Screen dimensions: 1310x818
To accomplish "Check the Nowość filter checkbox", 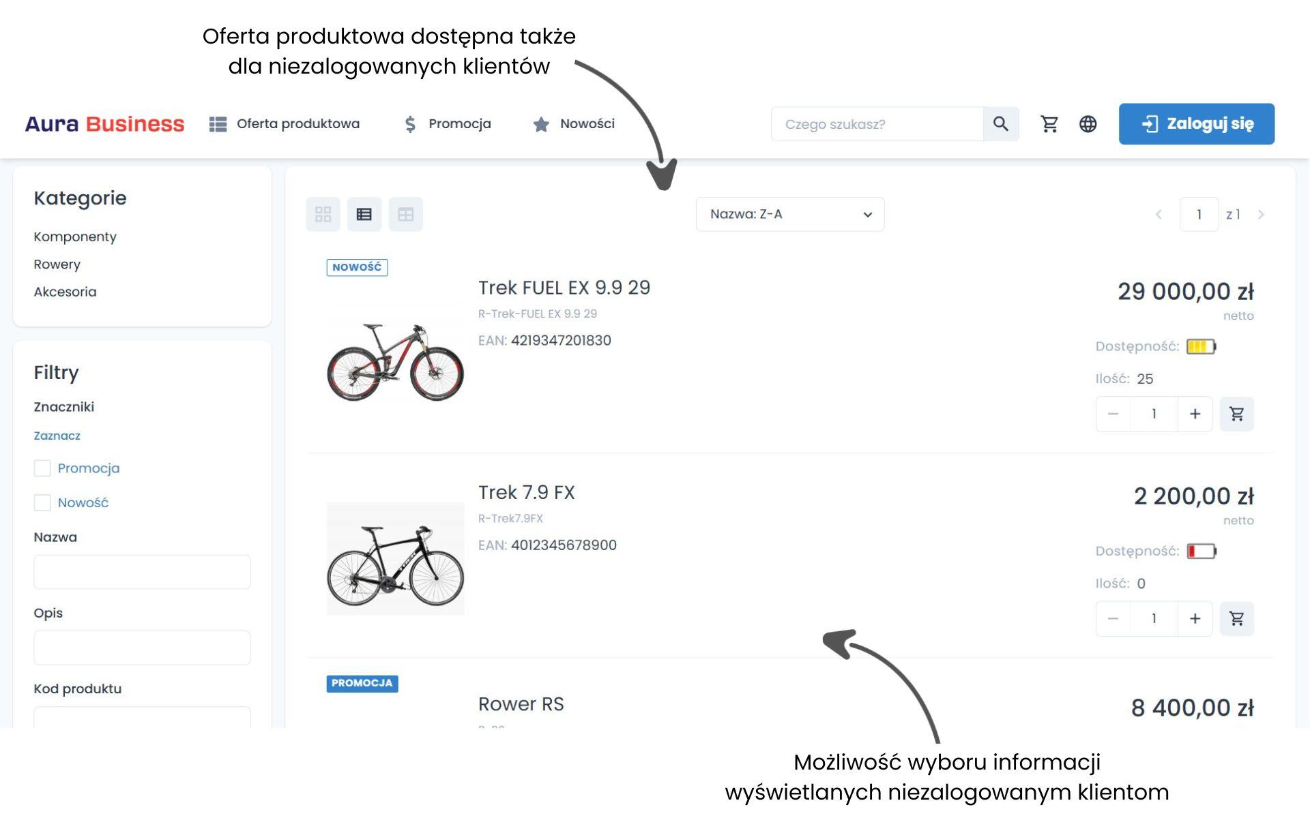I will click(x=42, y=503).
